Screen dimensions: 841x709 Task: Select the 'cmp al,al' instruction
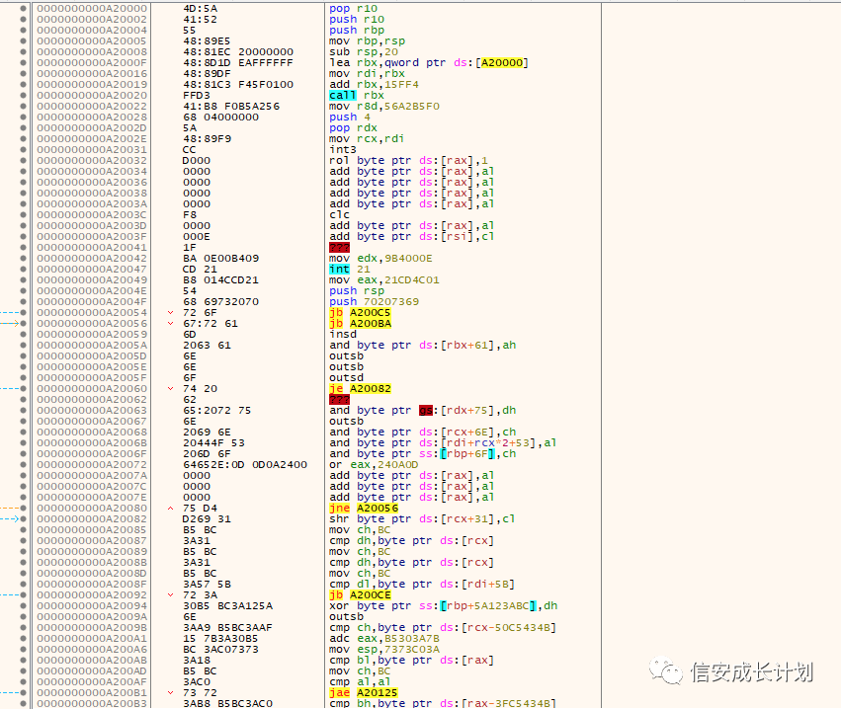(x=360, y=681)
